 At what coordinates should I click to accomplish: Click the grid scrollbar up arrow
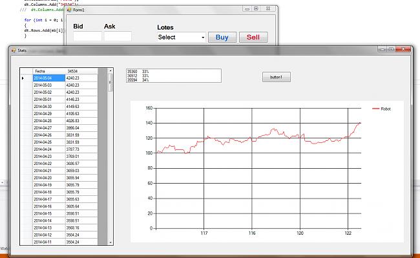110,70
